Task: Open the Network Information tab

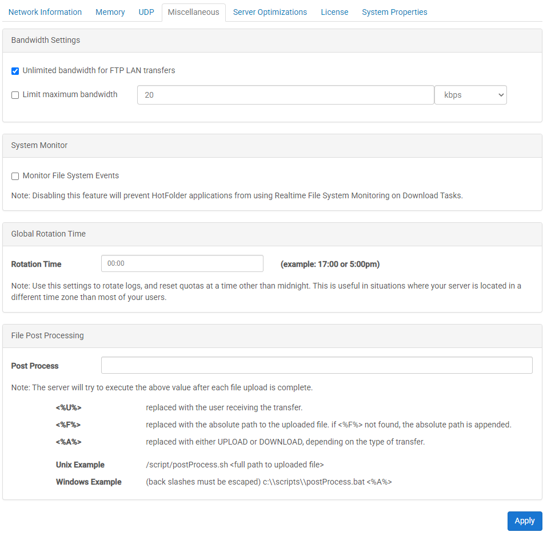Action: click(x=45, y=13)
